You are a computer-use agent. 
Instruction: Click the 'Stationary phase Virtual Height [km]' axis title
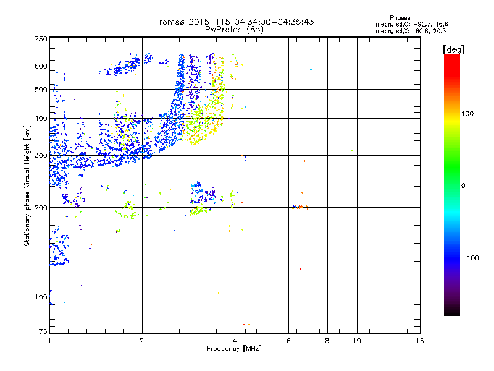(x=27, y=185)
